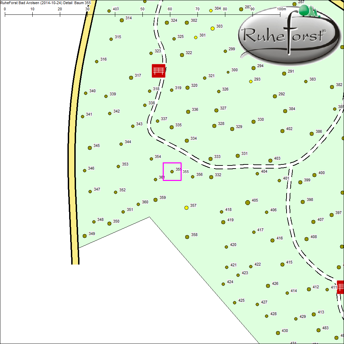Click the number label of tree 358

[x=194, y=235]
